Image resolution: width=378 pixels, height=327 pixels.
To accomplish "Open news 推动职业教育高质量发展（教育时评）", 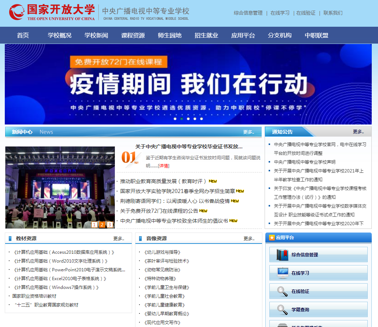I will coord(163,181).
